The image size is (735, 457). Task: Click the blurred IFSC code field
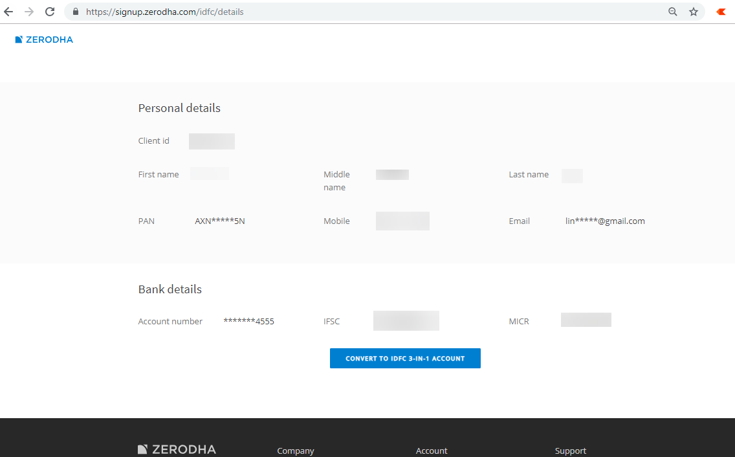[x=406, y=320]
